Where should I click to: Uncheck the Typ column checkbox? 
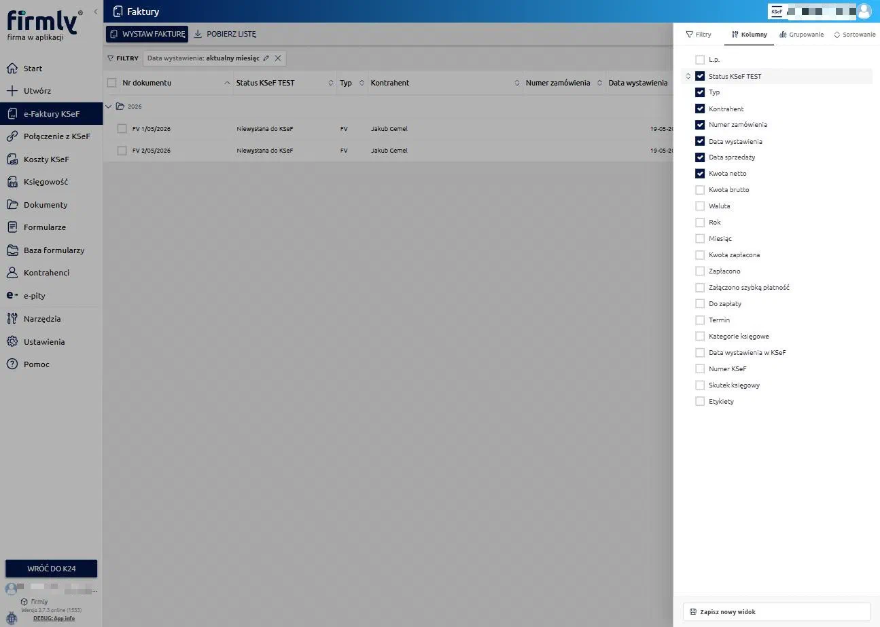pos(700,92)
